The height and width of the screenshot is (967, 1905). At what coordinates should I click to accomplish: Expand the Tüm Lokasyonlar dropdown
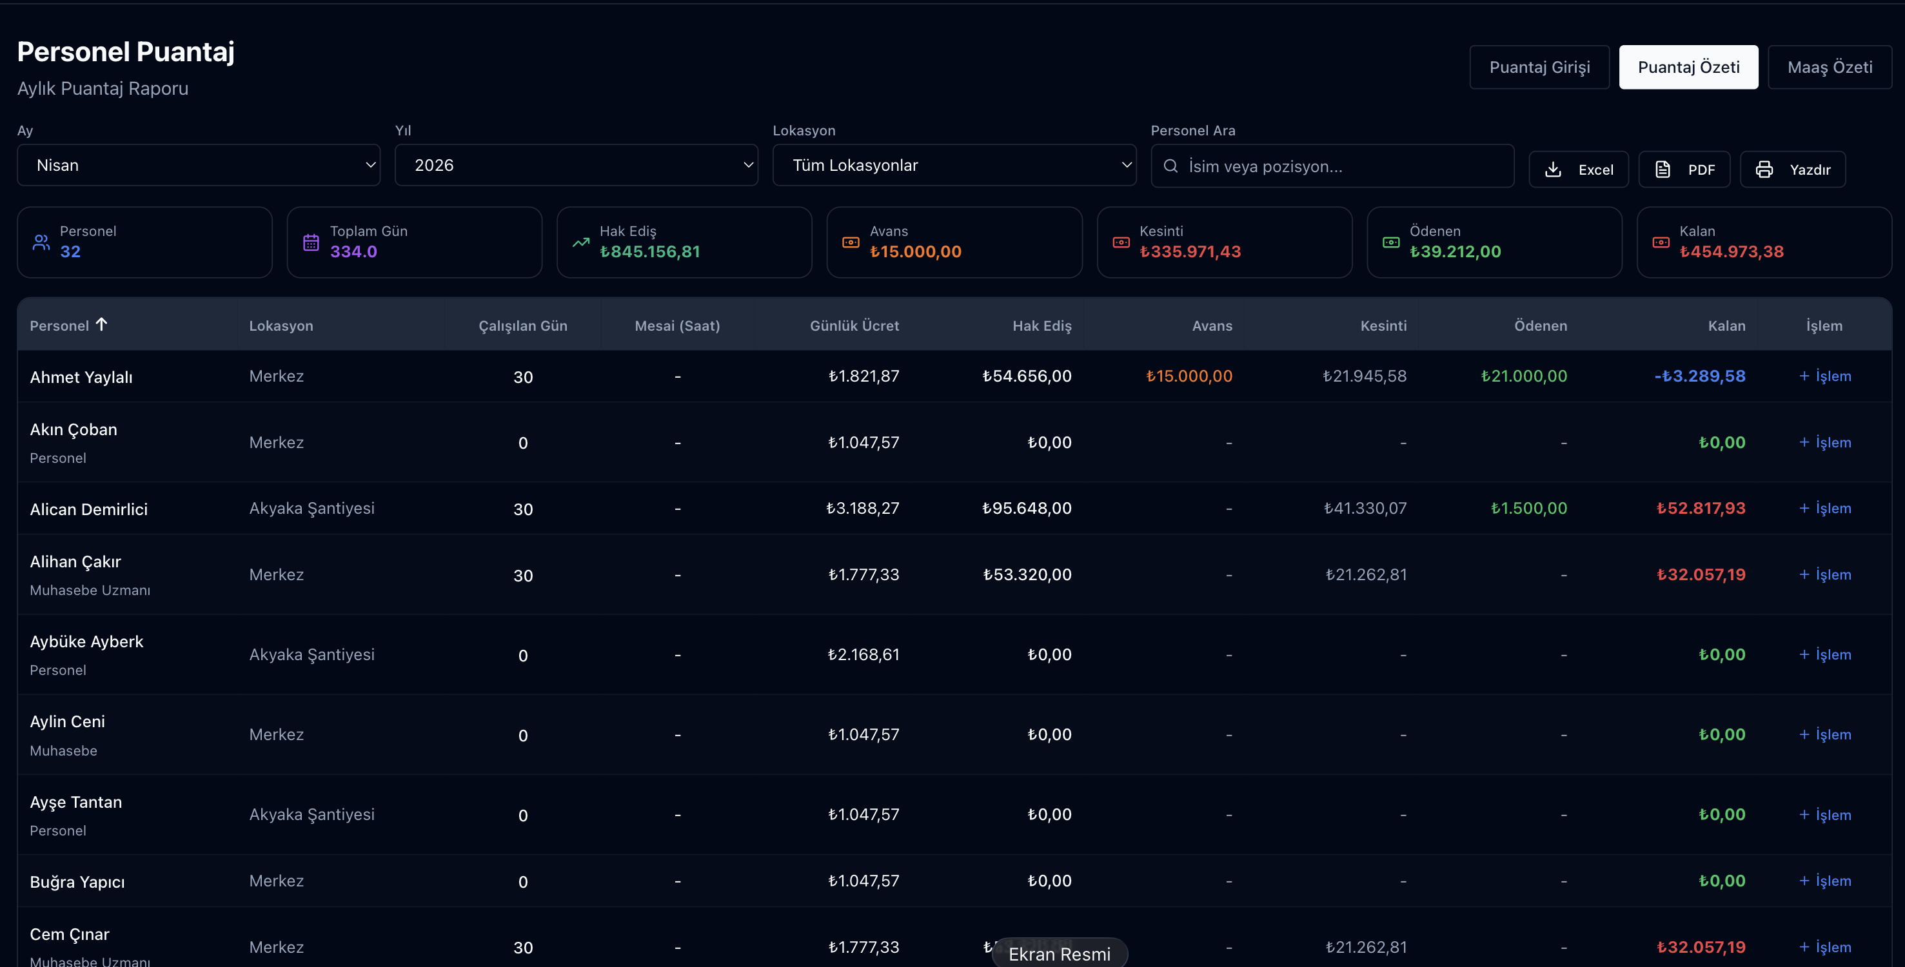(x=954, y=165)
